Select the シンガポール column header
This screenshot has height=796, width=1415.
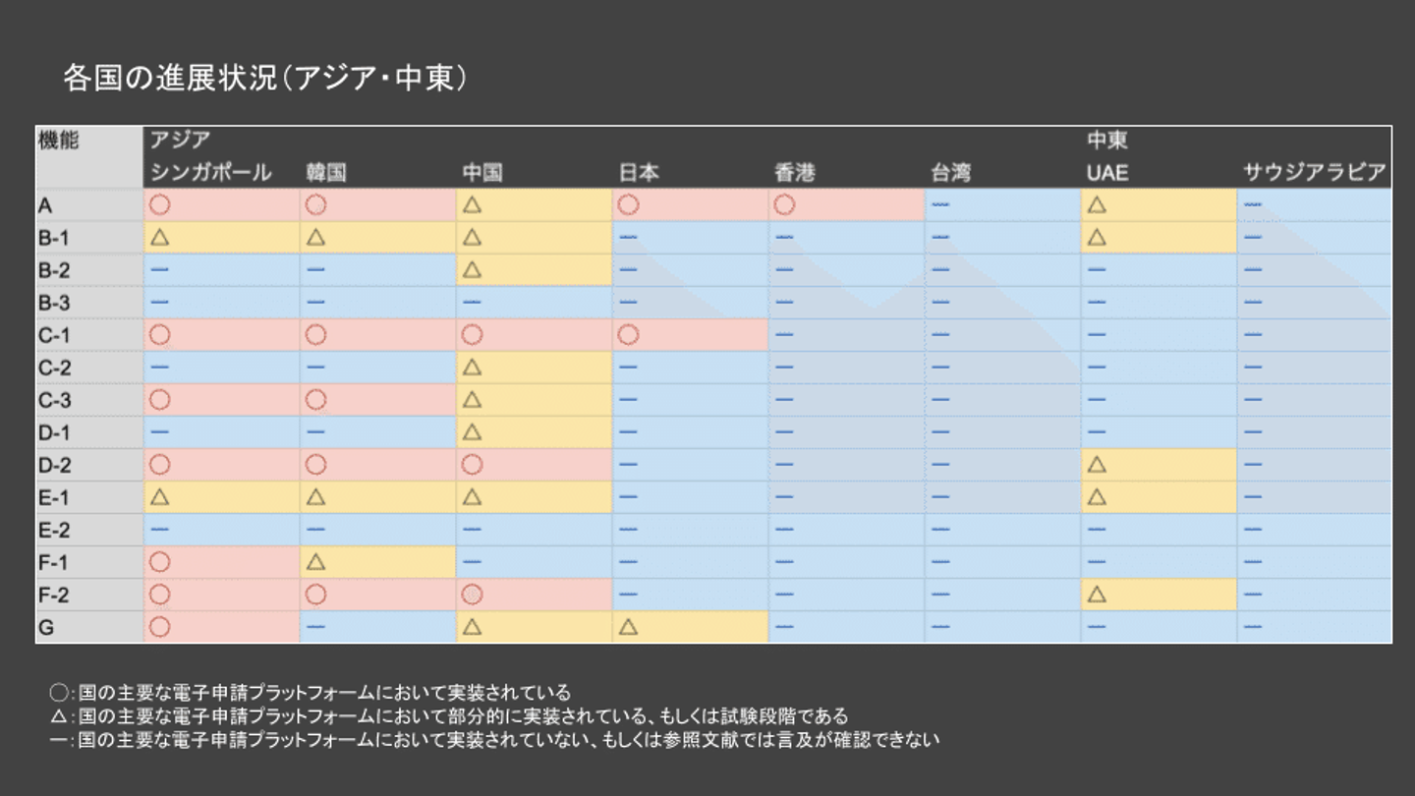[x=210, y=173]
